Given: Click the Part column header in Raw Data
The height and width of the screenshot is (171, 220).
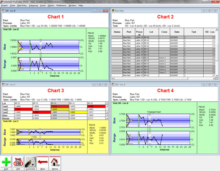Looking at the screenshot, I should tap(129, 32).
